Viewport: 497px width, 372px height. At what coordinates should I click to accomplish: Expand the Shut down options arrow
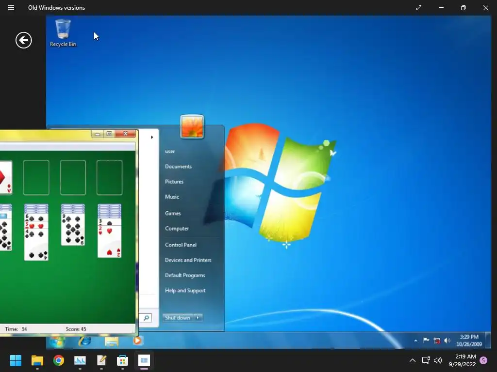click(x=198, y=318)
